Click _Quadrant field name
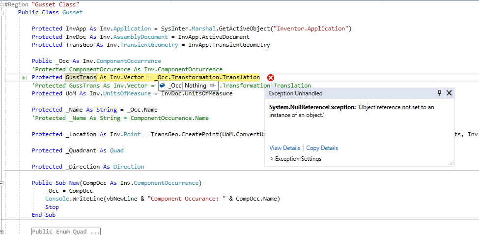Screen dimensions: 479x235 point(81,150)
